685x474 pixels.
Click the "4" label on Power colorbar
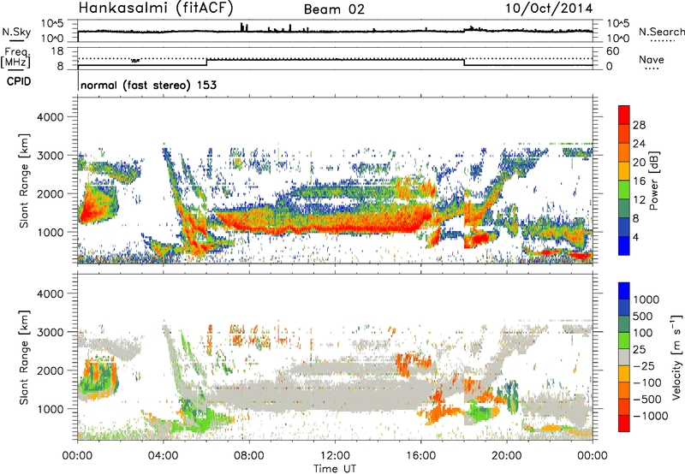tap(636, 238)
